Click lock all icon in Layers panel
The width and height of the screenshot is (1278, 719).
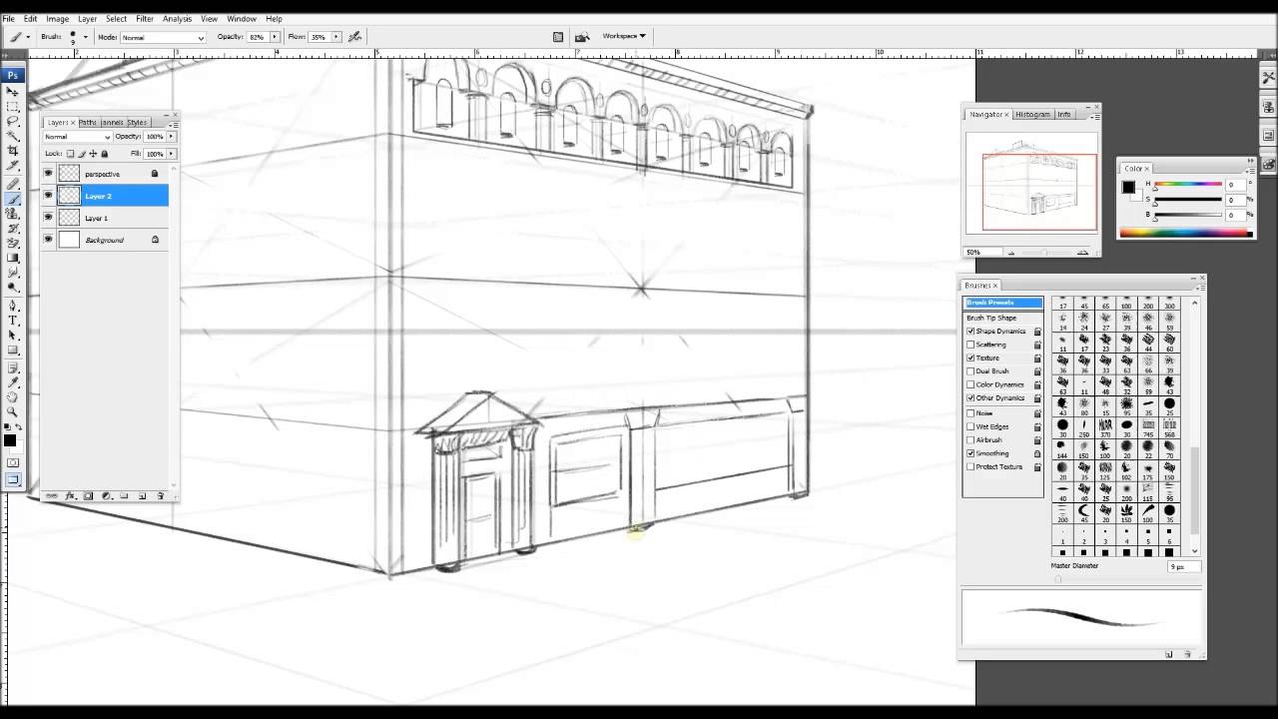[105, 154]
